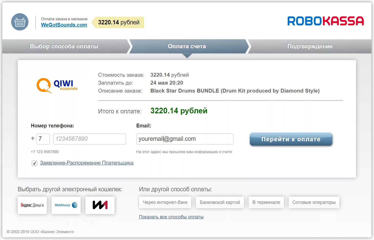This screenshot has height=240, width=374.
Task: Choose the WebMoney wallet
Action: tap(66, 205)
